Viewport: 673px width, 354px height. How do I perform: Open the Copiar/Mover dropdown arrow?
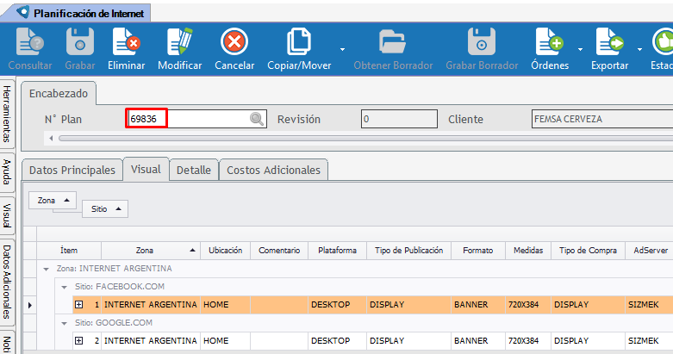[x=342, y=48]
